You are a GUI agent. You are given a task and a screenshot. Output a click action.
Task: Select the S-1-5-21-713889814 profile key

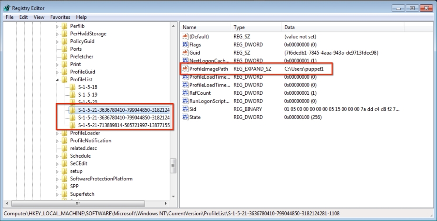click(x=123, y=125)
